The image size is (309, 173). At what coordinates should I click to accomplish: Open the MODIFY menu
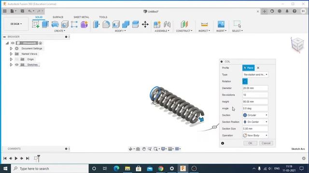coord(120,31)
